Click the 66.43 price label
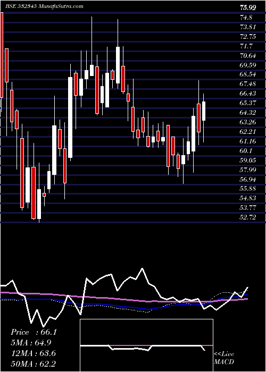 click(x=248, y=94)
